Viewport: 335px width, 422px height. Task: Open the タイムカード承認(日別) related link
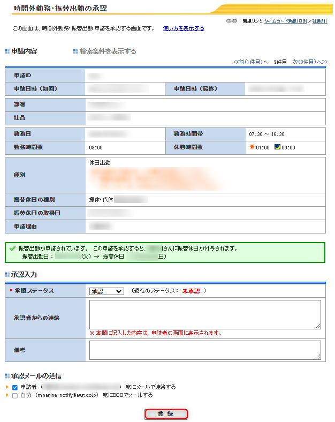tap(286, 21)
